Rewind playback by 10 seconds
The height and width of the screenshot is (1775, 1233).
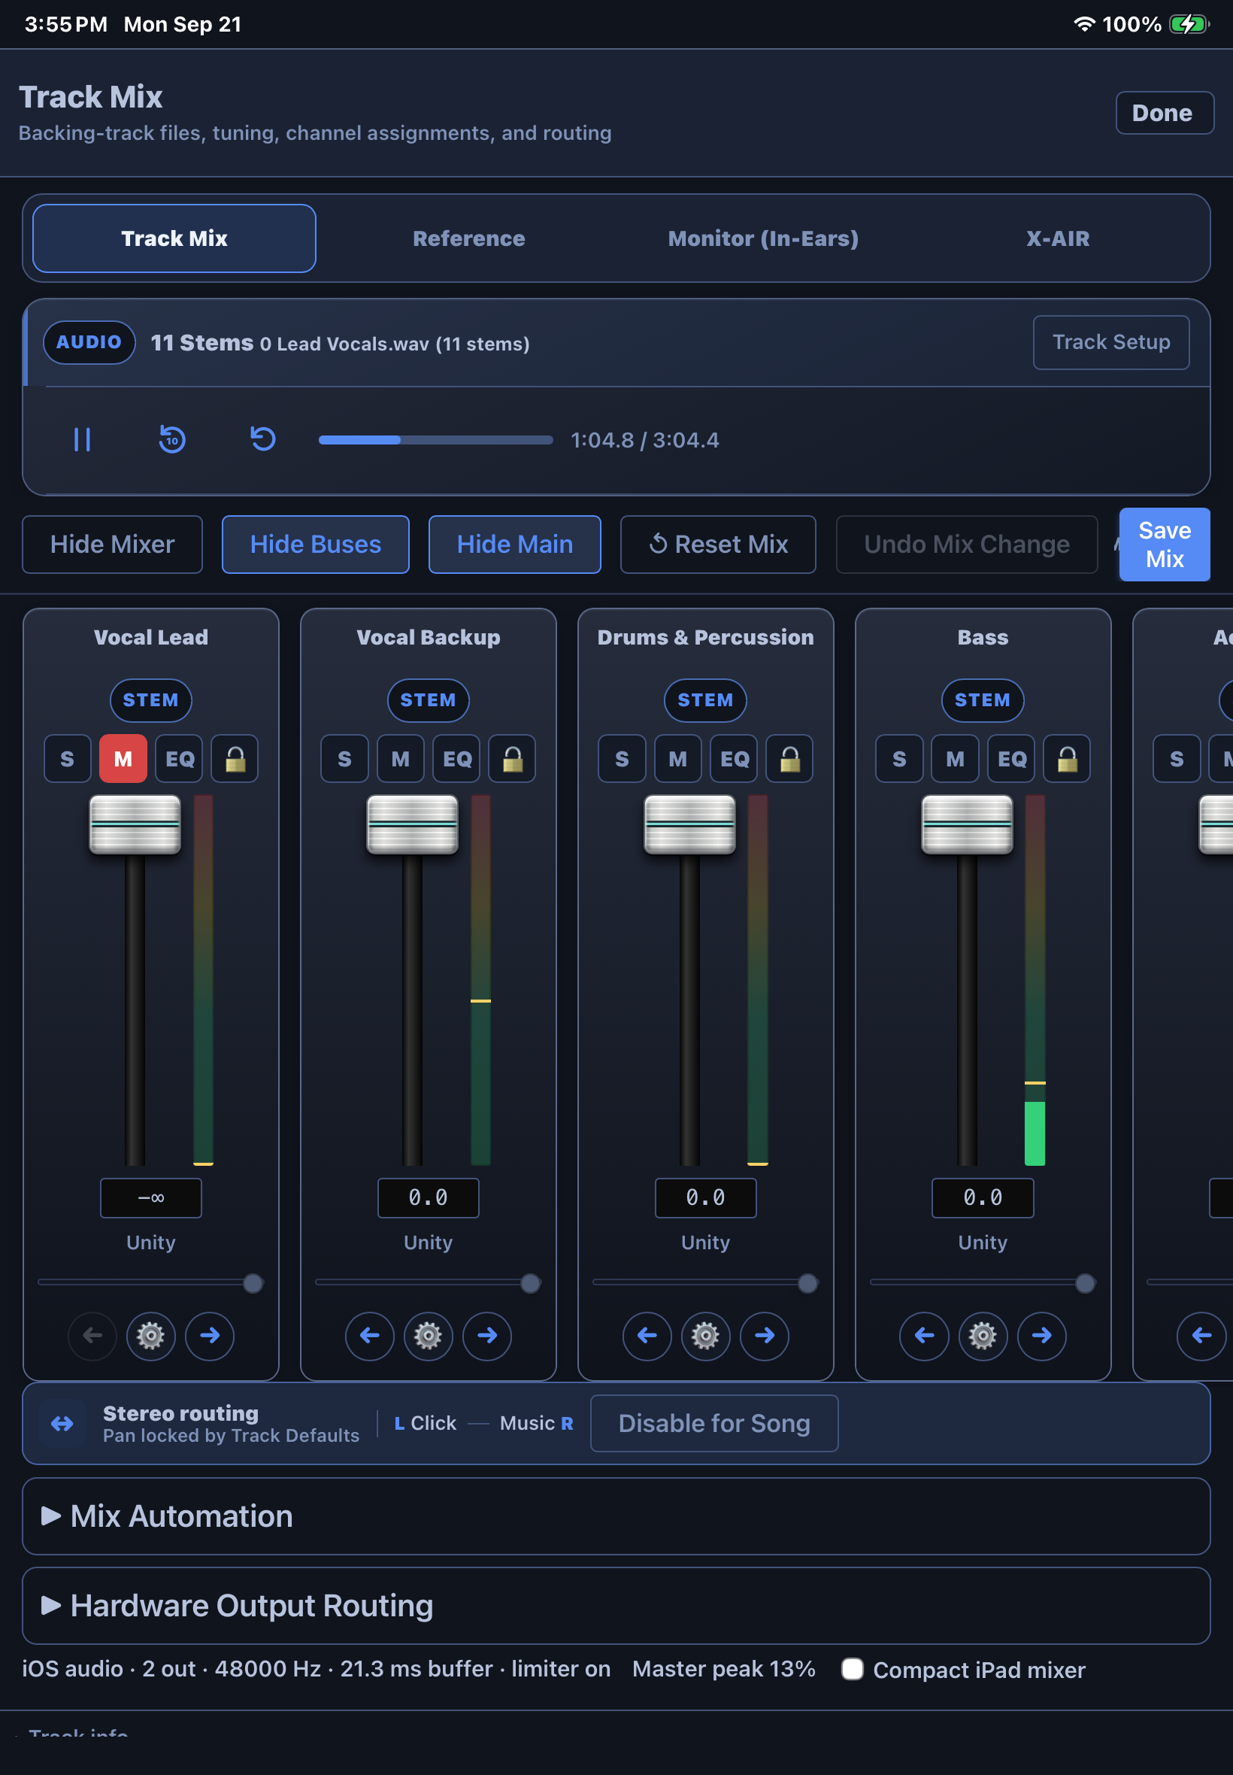click(x=172, y=440)
